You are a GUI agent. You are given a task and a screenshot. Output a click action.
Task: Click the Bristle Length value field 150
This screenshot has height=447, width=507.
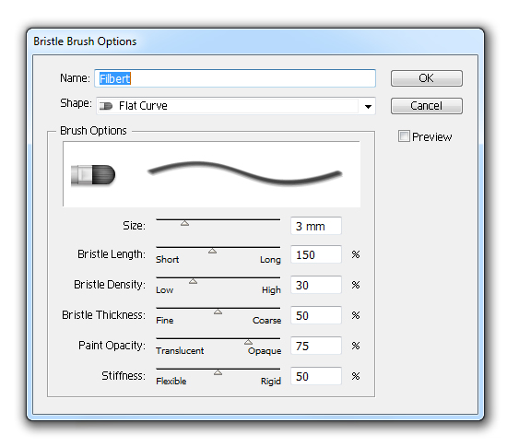(316, 254)
